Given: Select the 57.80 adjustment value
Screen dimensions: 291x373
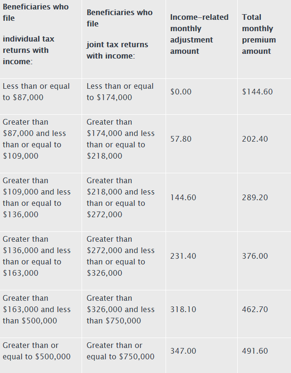Looking at the screenshot, I should click(x=181, y=139).
